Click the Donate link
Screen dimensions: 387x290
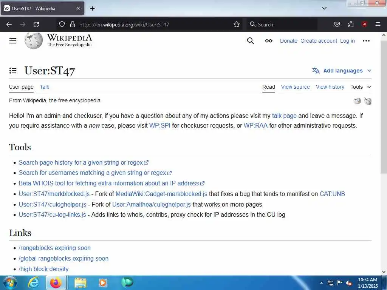pyautogui.click(x=288, y=41)
